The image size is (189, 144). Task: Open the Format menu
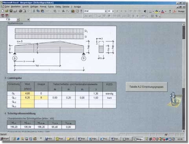coord(43,7)
